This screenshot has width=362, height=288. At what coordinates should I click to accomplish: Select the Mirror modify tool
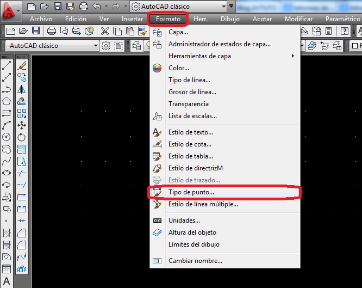tap(22, 89)
